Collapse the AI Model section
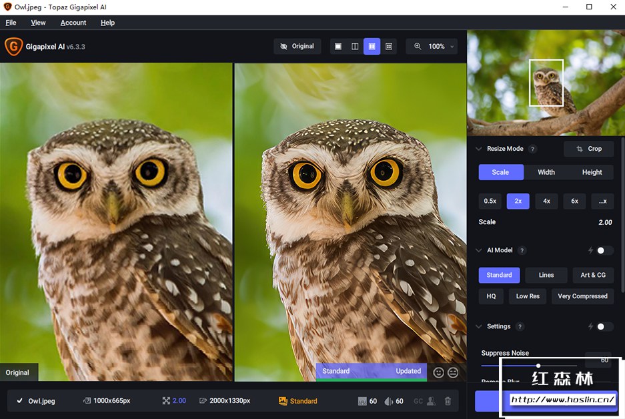This screenshot has height=419, width=625. [478, 250]
